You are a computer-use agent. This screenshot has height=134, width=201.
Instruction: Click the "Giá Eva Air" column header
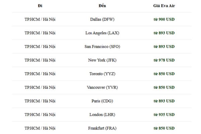click(x=164, y=6)
